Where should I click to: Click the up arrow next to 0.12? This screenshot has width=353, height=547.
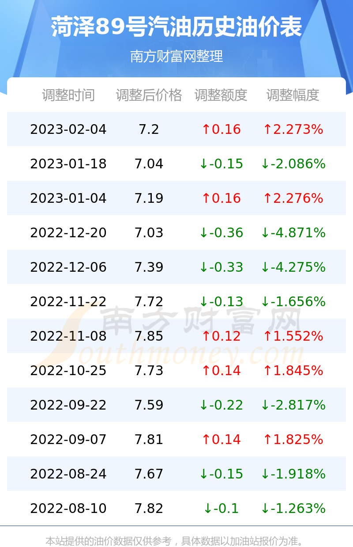point(206,336)
